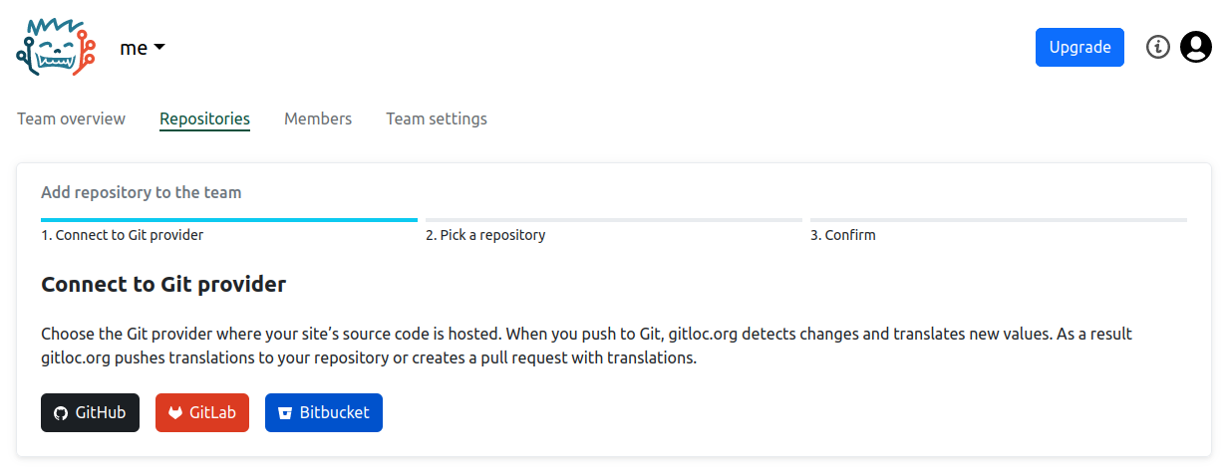Click step 1 progress bar segment
This screenshot has width=1227, height=473.
coord(229,219)
